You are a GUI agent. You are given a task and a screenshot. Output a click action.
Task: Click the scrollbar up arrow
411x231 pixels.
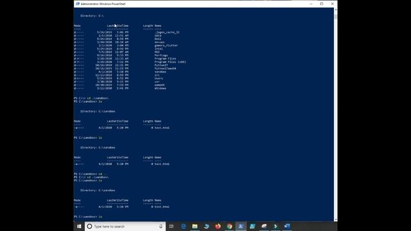[335, 10]
